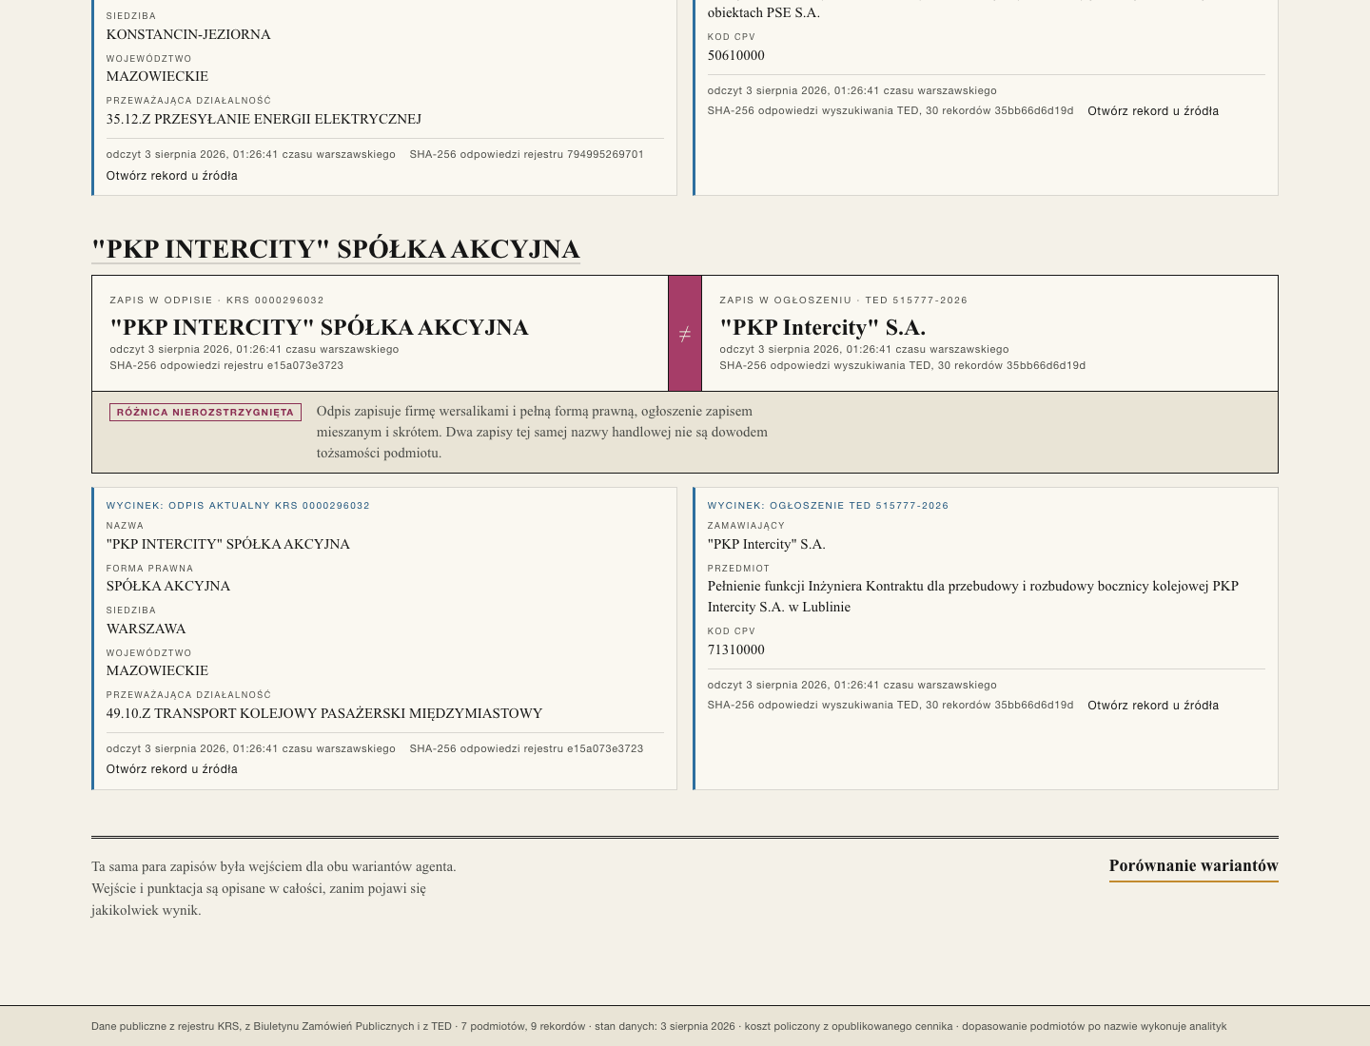The width and height of the screenshot is (1370, 1046).
Task: Select the KONSTANCIN-JEZIORNA seat value
Action: pos(188,34)
